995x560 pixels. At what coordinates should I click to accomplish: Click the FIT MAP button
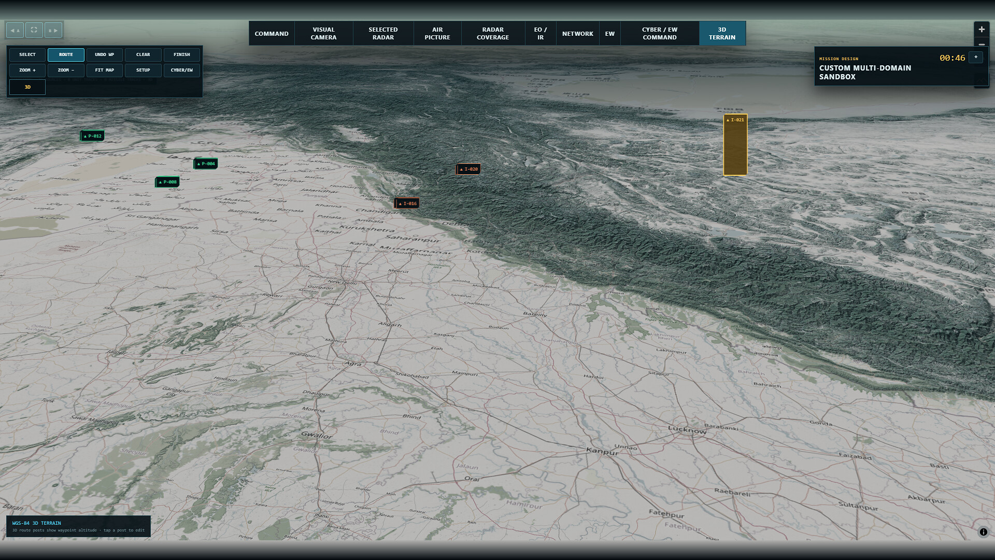coord(105,70)
